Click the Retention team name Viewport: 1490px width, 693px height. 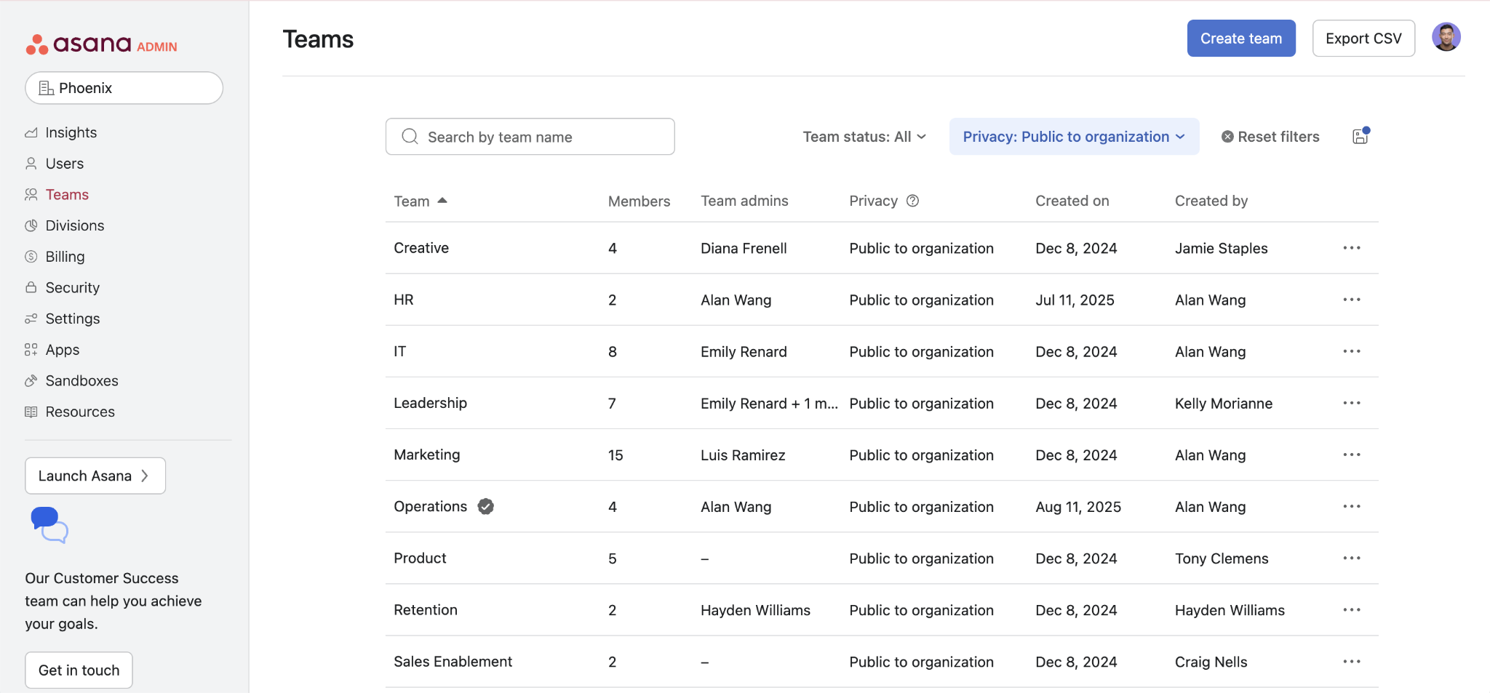point(426,609)
